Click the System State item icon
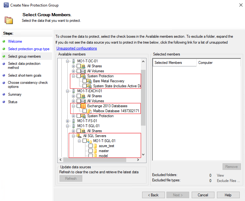This screenshot has width=245, height=201. (89, 86)
